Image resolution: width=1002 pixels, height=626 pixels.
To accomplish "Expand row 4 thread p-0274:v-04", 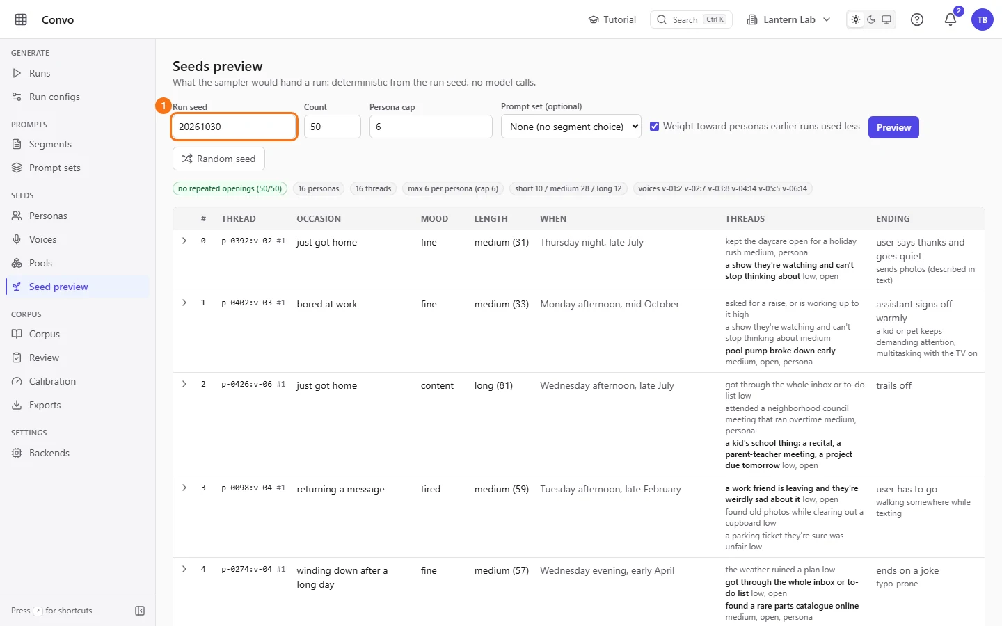I will [x=184, y=569].
